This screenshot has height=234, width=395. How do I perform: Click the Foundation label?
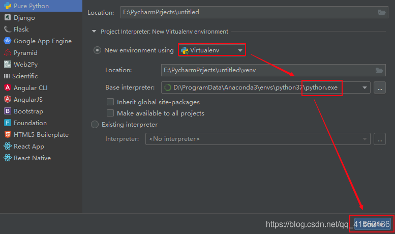[30, 123]
